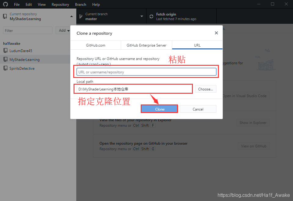The width and height of the screenshot is (293, 201).
Task: Open the View menu
Action: 42,5
